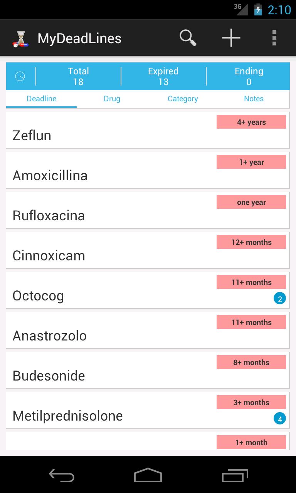Open the recent apps switcher
296x493 pixels.
[235, 475]
